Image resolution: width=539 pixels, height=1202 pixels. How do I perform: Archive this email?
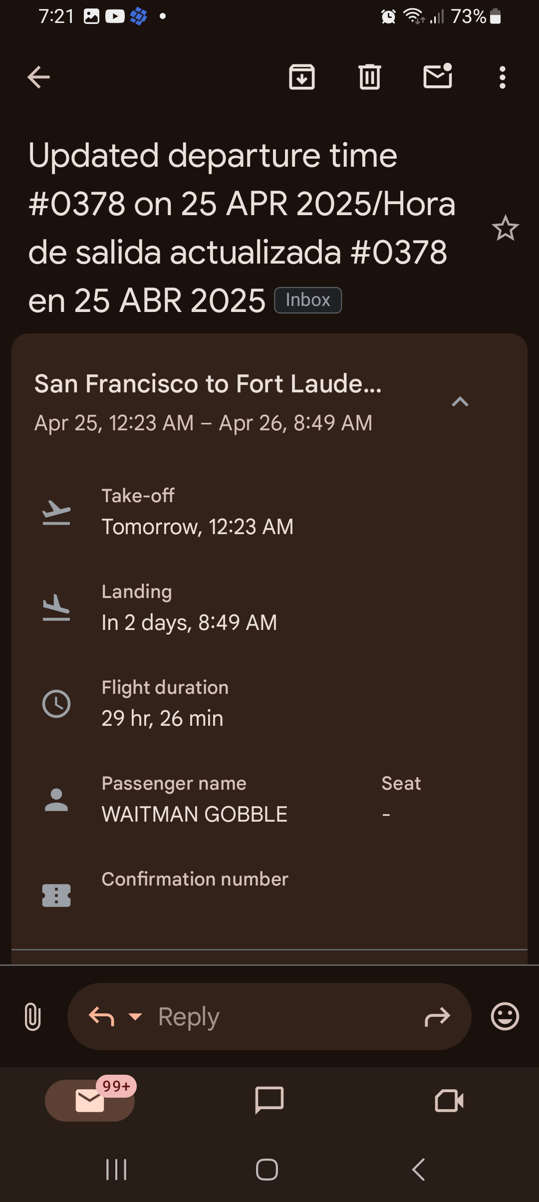tap(302, 77)
